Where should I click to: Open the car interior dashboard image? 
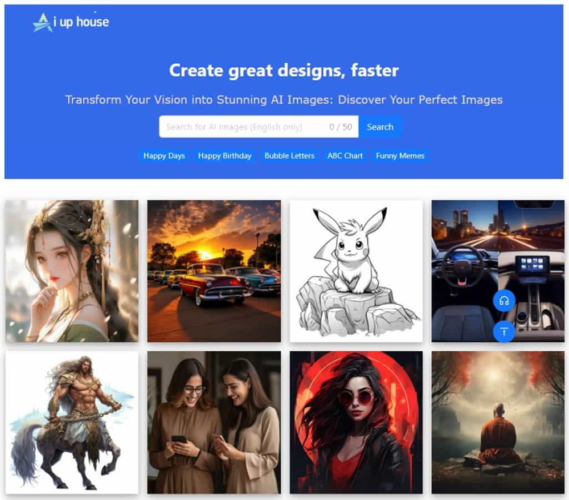472,261
